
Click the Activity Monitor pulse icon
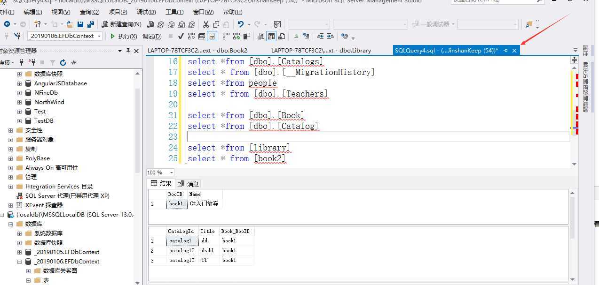(x=73, y=62)
